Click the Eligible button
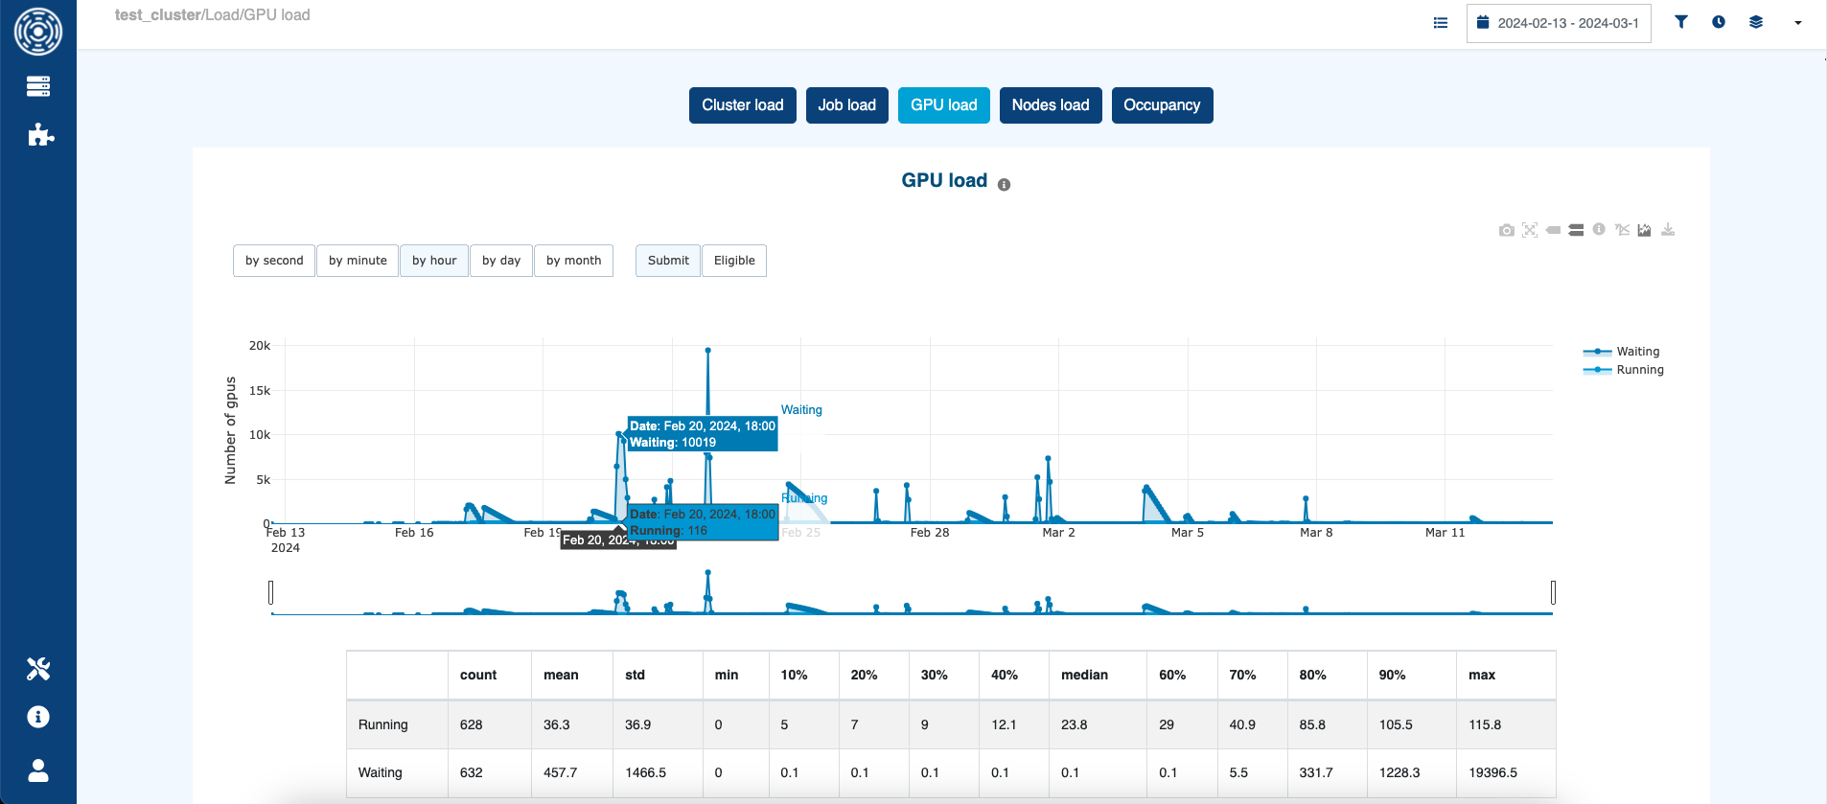 (734, 261)
